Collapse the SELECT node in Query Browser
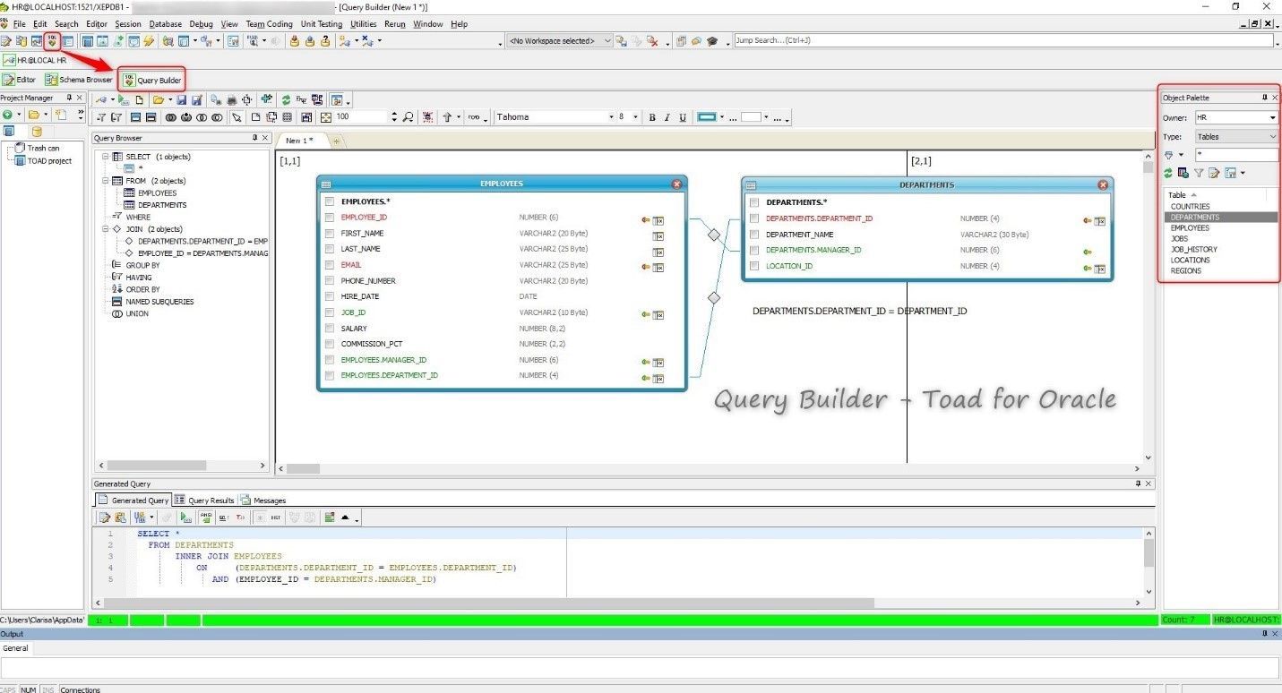This screenshot has height=693, width=1282. point(105,157)
